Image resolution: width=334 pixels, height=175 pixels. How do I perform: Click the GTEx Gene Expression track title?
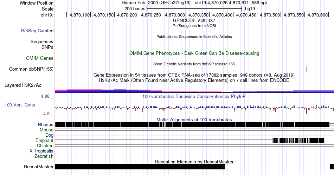194,75
